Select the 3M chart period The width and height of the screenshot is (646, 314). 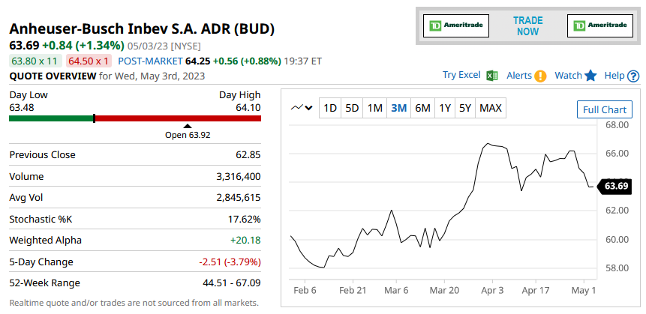(x=398, y=108)
